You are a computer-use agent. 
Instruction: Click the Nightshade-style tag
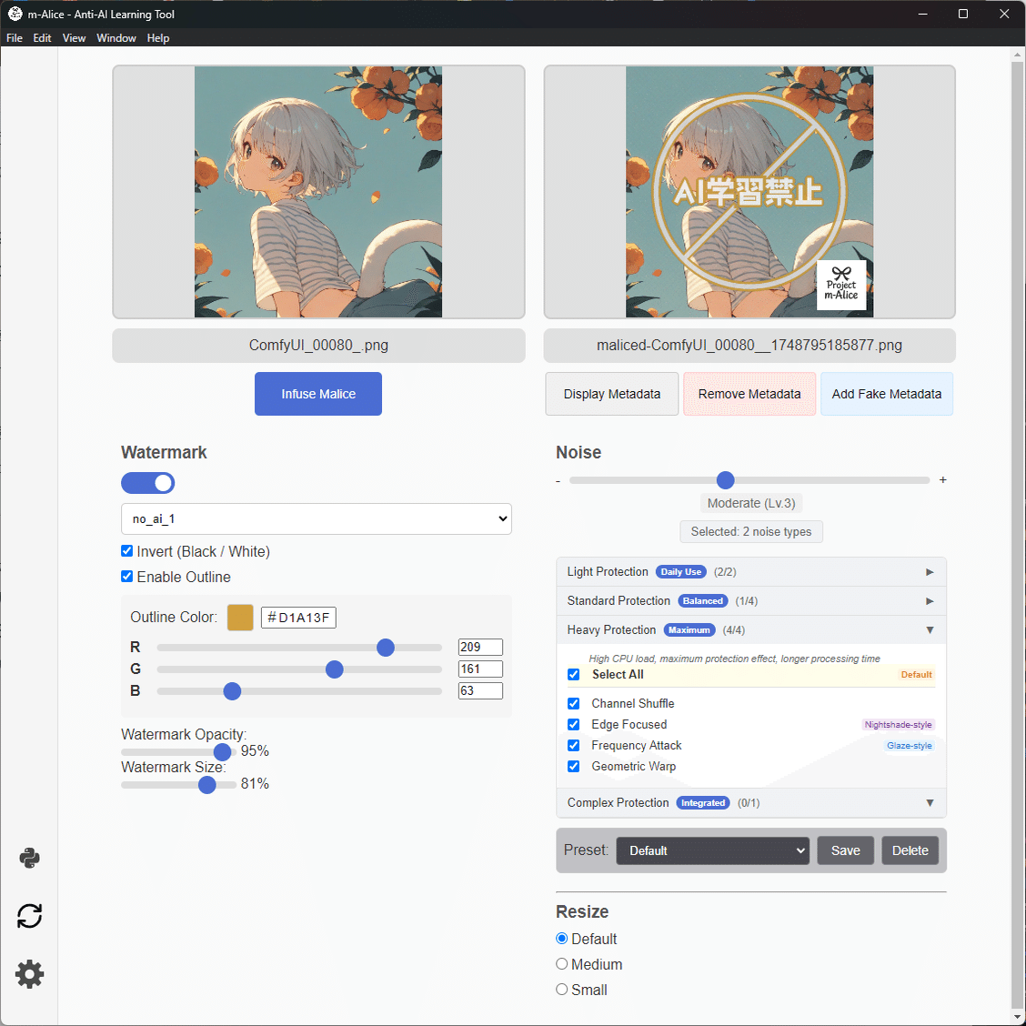(x=898, y=724)
